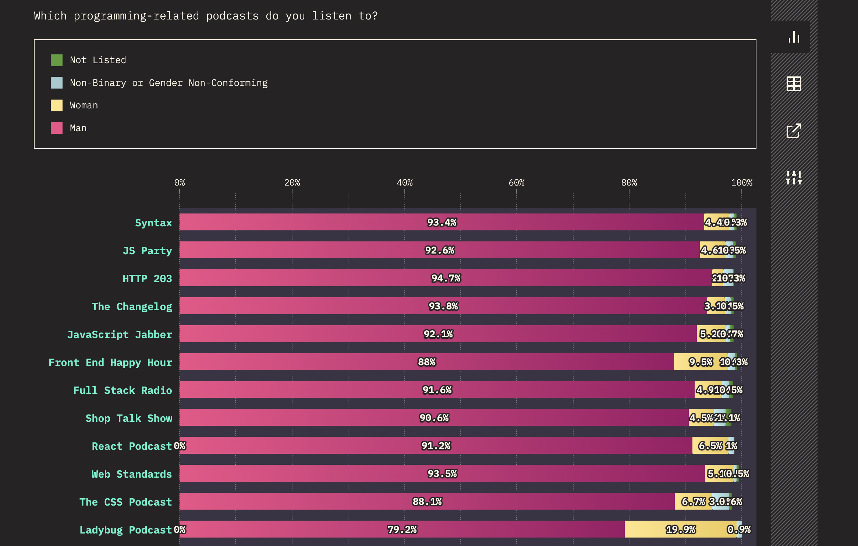Click the HTTP 203 label

point(147,279)
